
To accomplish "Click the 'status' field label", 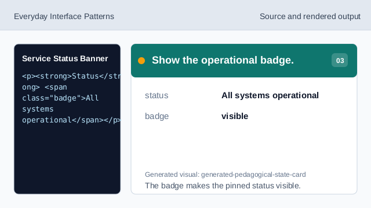I will [157, 95].
